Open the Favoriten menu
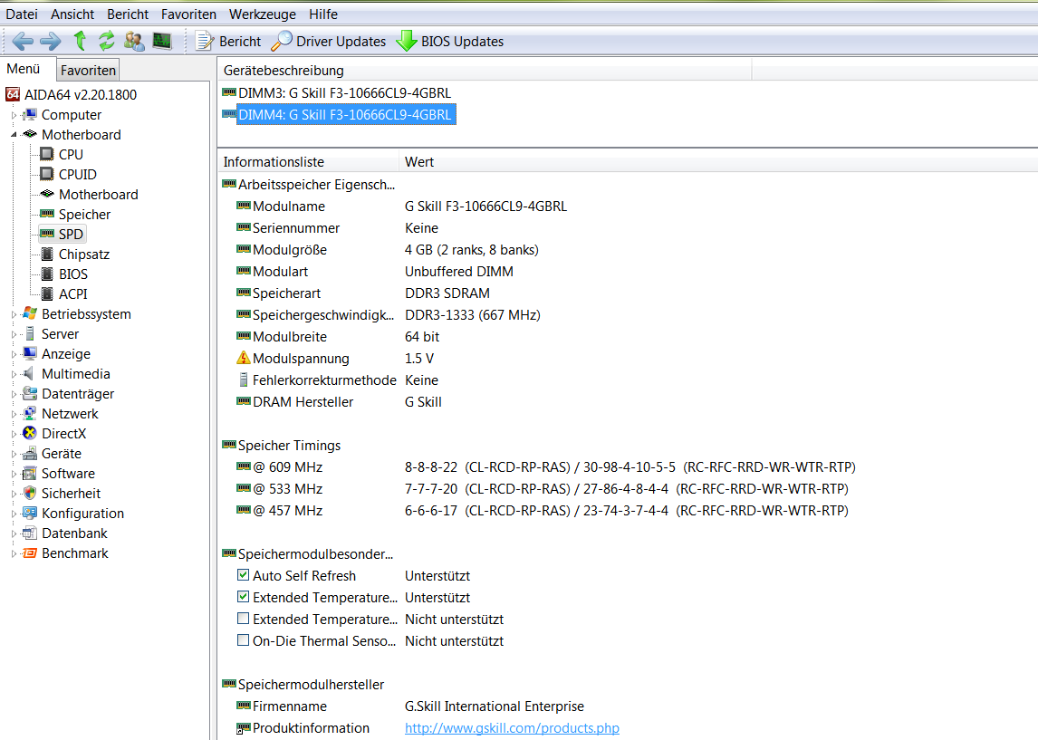 (188, 14)
